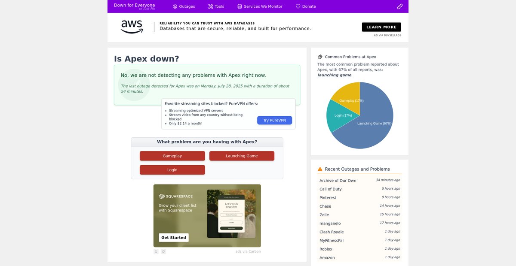
Task: Open the Donate menu item
Action: (306, 6)
